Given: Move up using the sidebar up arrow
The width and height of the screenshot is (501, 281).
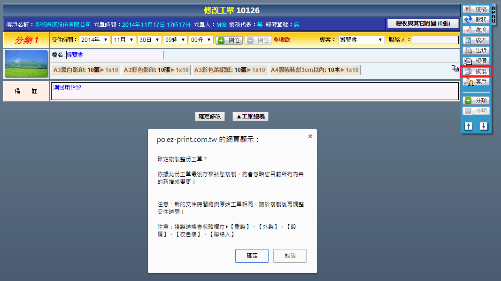Looking at the screenshot, I should (x=469, y=126).
